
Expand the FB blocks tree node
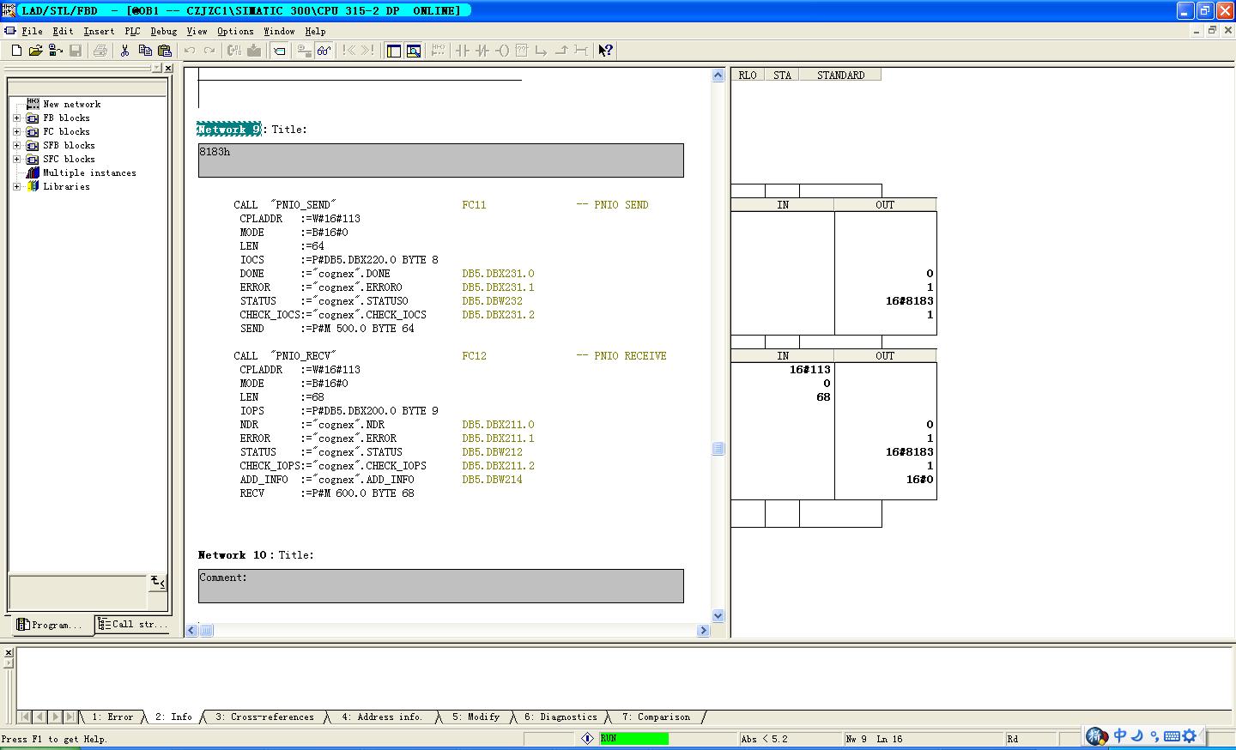point(16,118)
